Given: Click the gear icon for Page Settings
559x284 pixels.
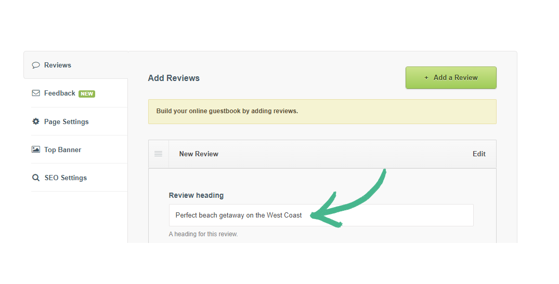Looking at the screenshot, I should pyautogui.click(x=36, y=121).
